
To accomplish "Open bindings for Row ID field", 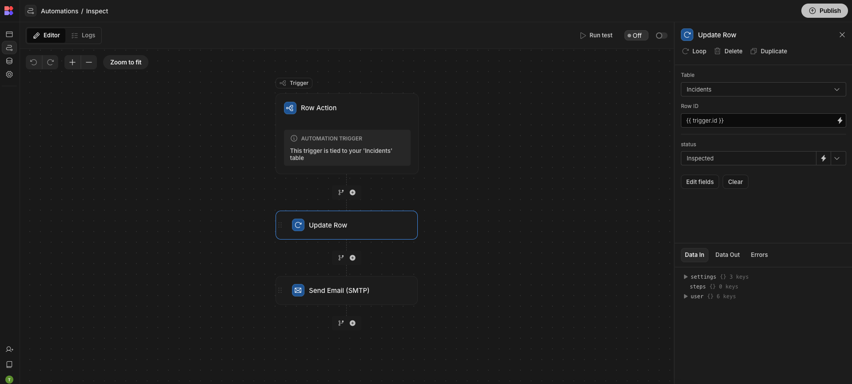I will click(840, 120).
